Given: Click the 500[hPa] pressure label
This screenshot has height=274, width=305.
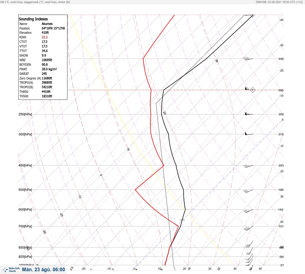Looking at the screenshot, I should pyautogui.click(x=25, y=190).
